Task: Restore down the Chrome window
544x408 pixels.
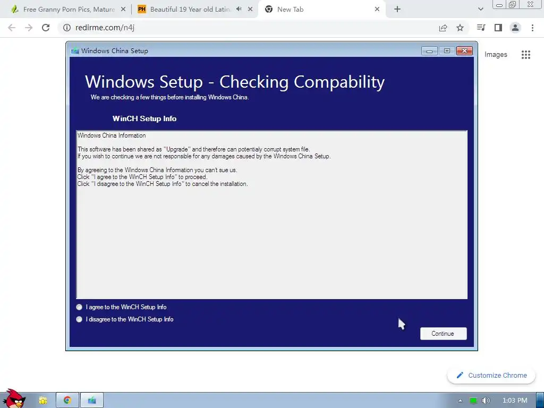Action: (513, 4)
